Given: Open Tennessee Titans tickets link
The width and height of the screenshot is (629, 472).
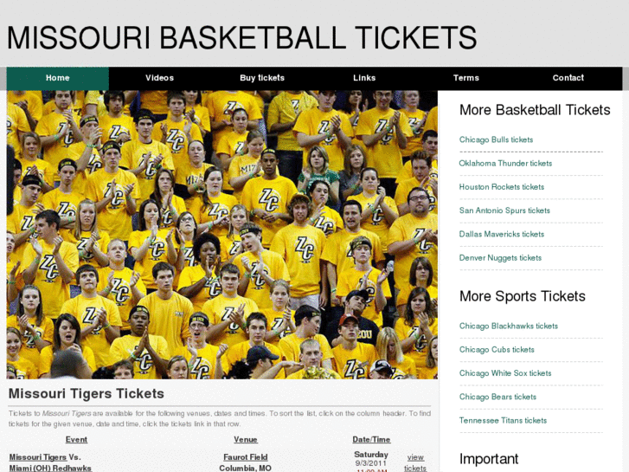Looking at the screenshot, I should tap(503, 421).
